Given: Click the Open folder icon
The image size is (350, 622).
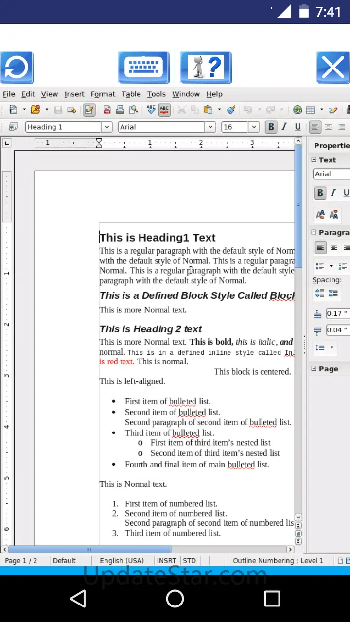Looking at the screenshot, I should [35, 110].
